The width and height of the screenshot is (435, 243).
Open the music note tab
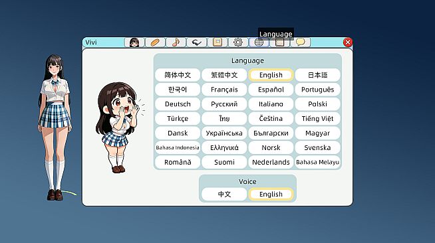pos(176,42)
